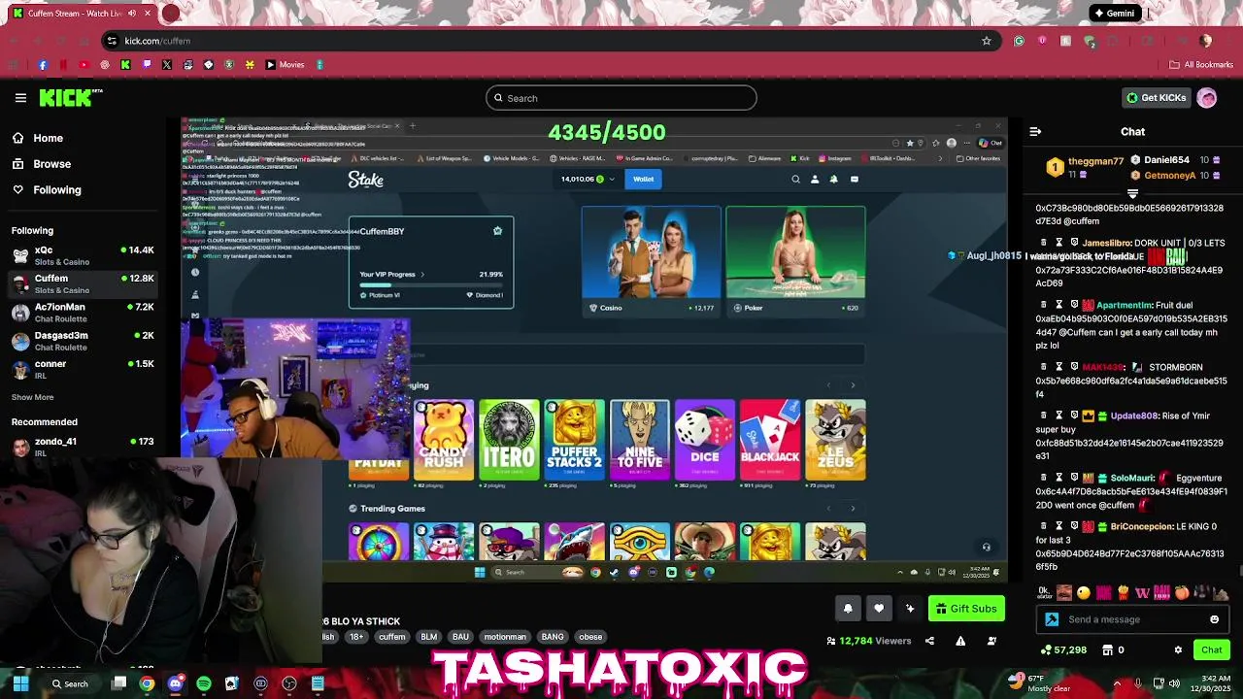Select the BLM stream tag

428,637
